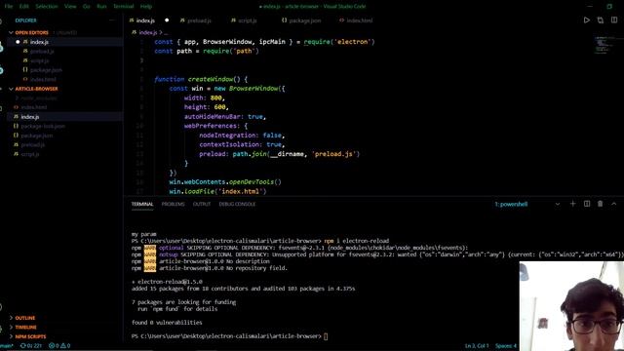Viewport: 624px width, 351px height.
Task: Open the Edit menu
Action: pyautogui.click(x=23, y=7)
